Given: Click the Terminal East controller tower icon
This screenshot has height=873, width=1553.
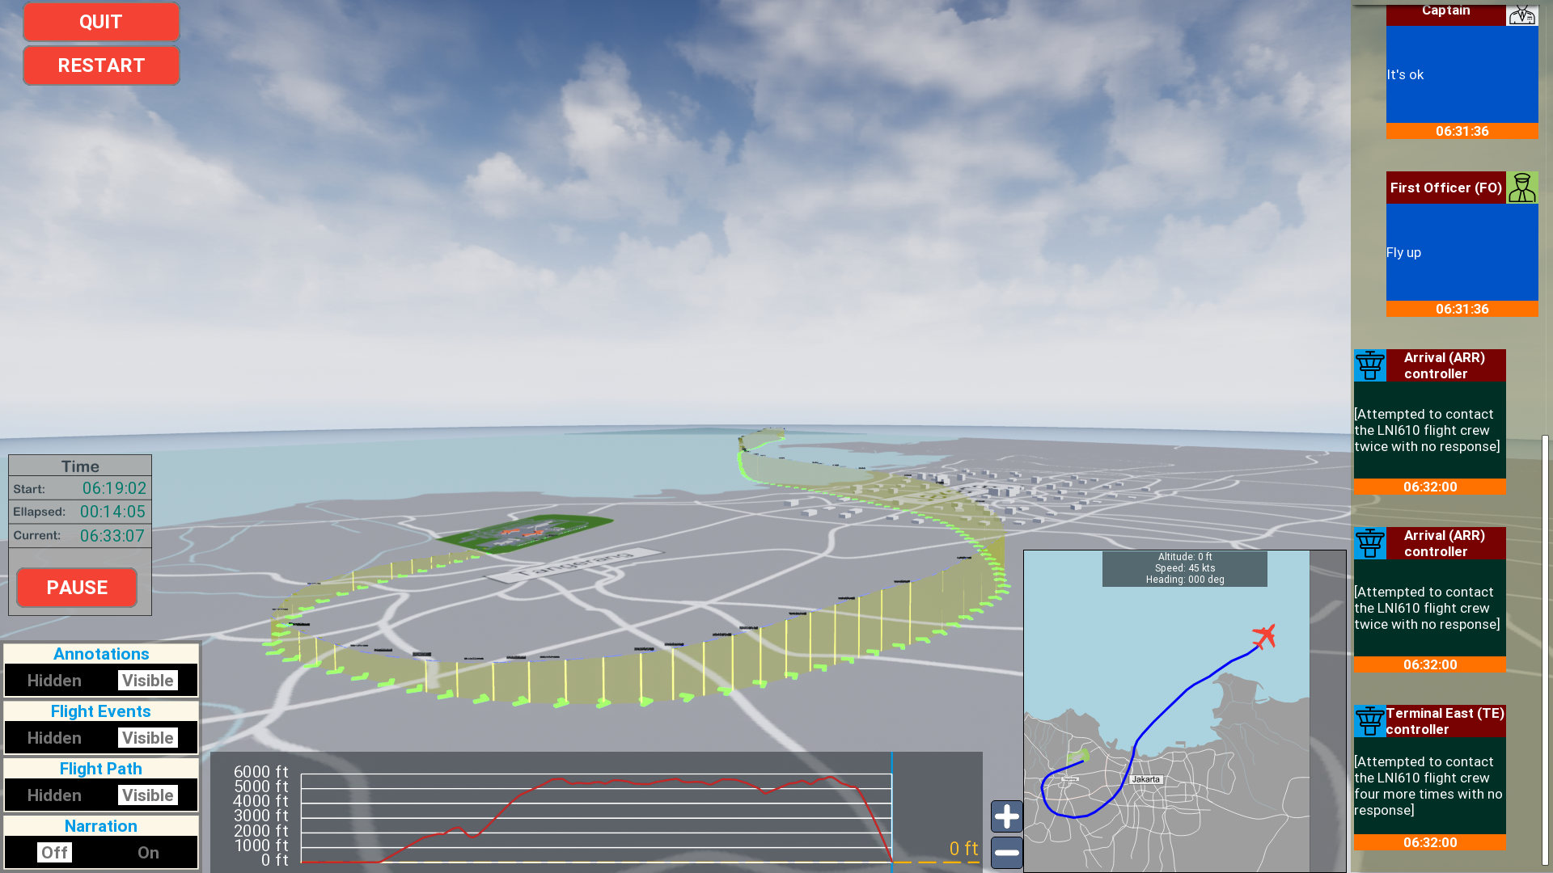Looking at the screenshot, I should [1369, 721].
